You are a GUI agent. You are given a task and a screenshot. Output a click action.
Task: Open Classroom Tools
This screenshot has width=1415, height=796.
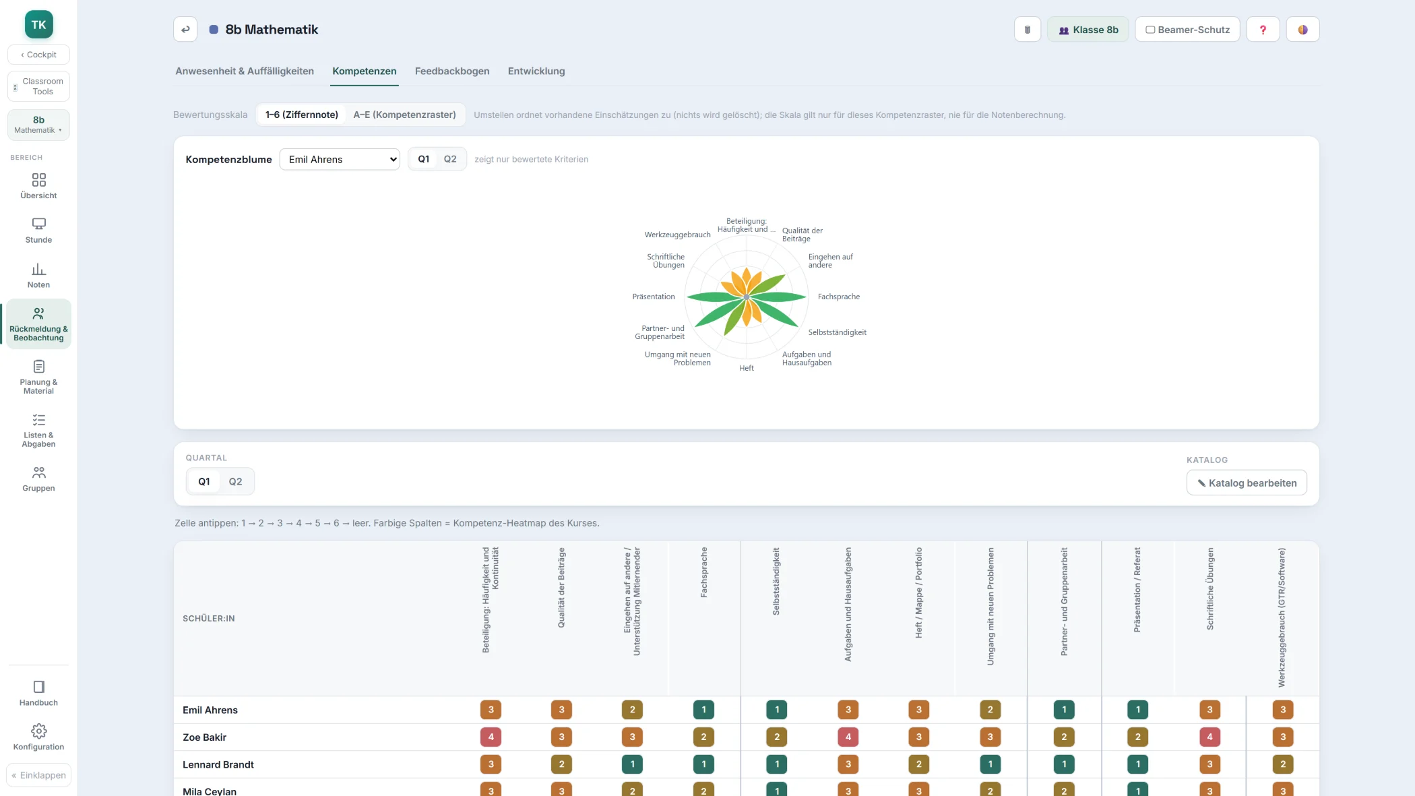coord(38,86)
